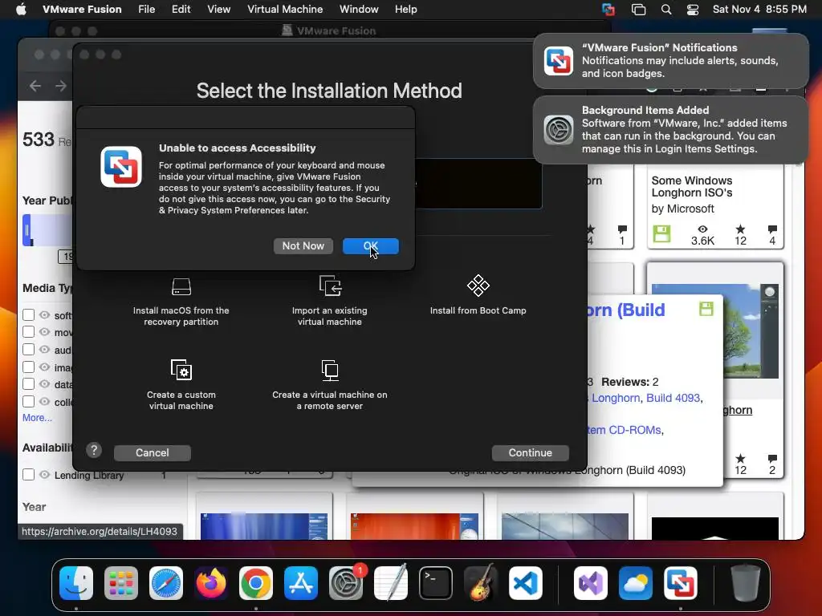Tick the collections media type checkbox

click(x=28, y=401)
